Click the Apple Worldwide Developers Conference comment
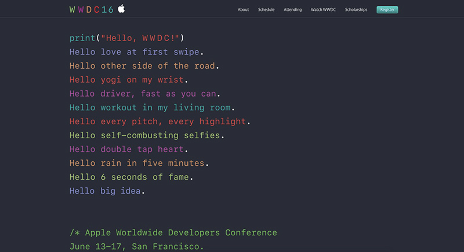The height and width of the screenshot is (252, 464). 173,233
